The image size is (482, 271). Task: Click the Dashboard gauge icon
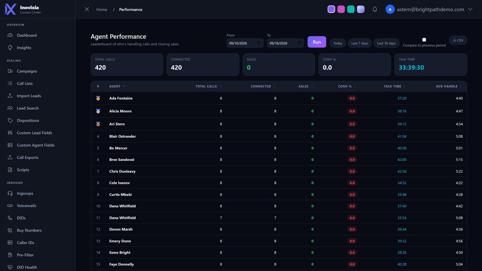[x=10, y=35]
